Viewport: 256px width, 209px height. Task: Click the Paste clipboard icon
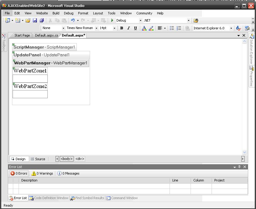(64, 20)
